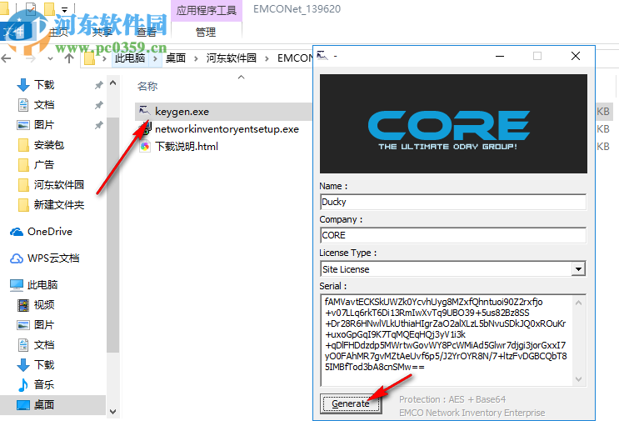Open the 查看 ribbon tab

(x=146, y=32)
